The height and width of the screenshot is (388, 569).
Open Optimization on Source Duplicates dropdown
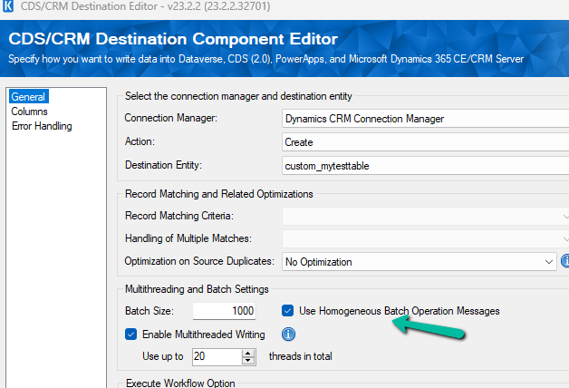tap(420, 262)
